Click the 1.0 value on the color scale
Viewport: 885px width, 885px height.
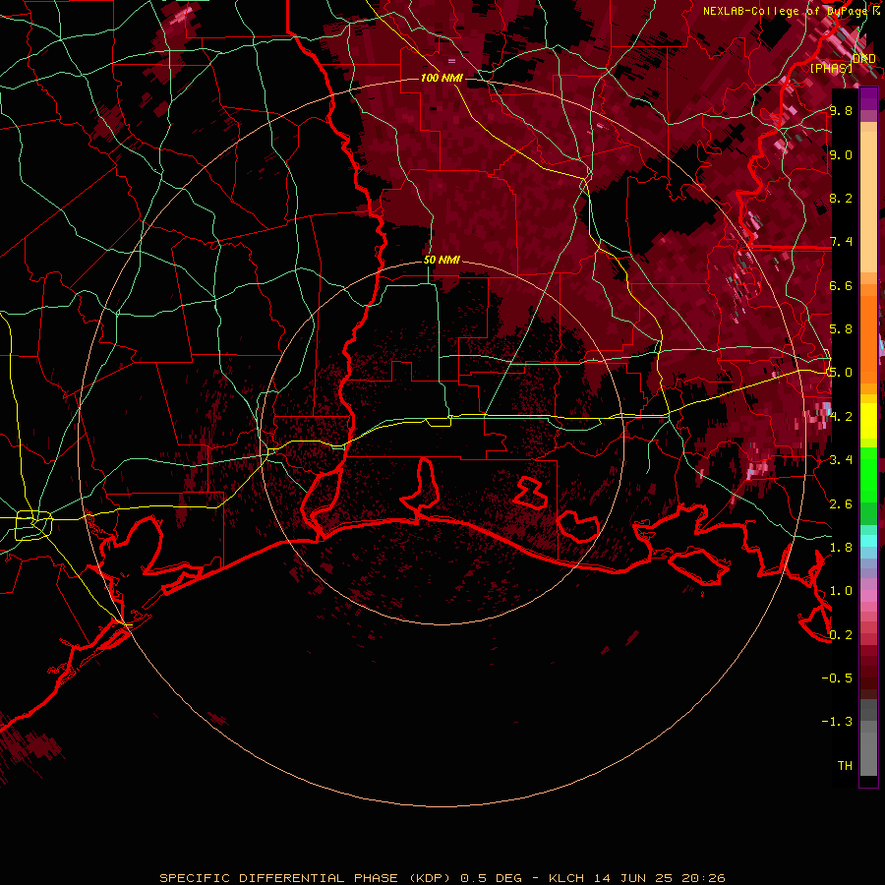point(841,591)
